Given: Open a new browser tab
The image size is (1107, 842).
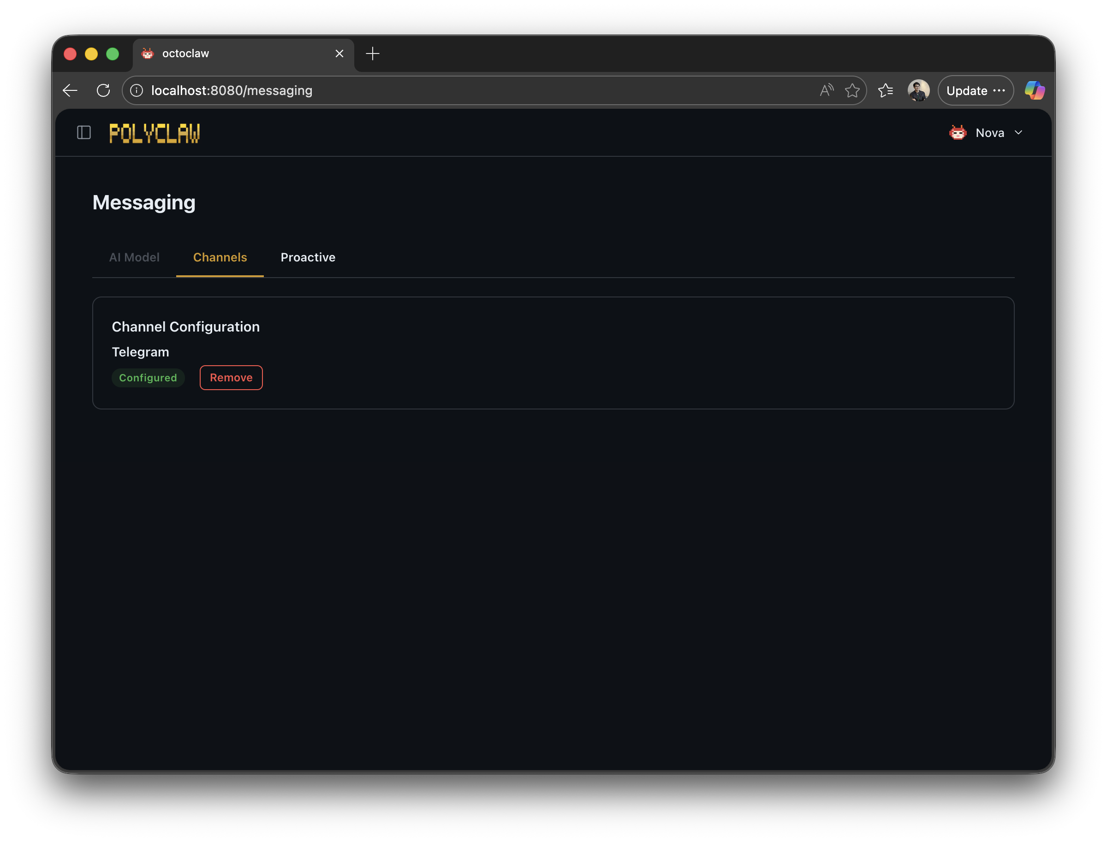Looking at the screenshot, I should [373, 53].
